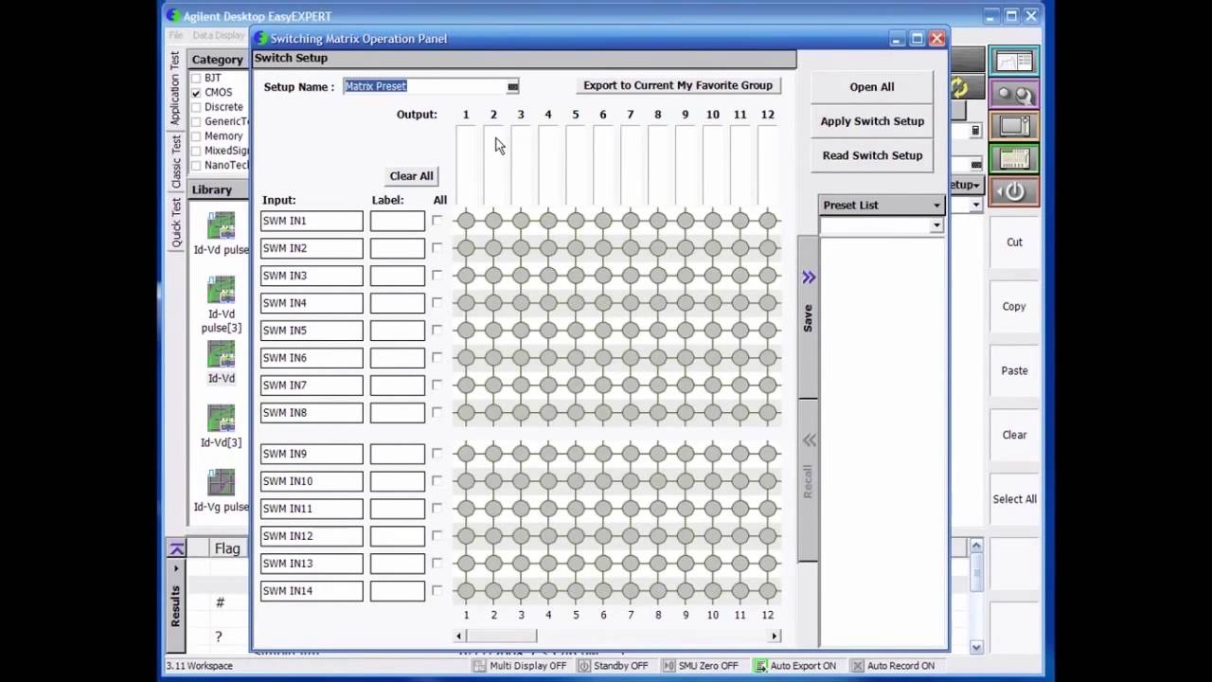The width and height of the screenshot is (1212, 682).
Task: Click the Select All button
Action: click(x=1014, y=499)
